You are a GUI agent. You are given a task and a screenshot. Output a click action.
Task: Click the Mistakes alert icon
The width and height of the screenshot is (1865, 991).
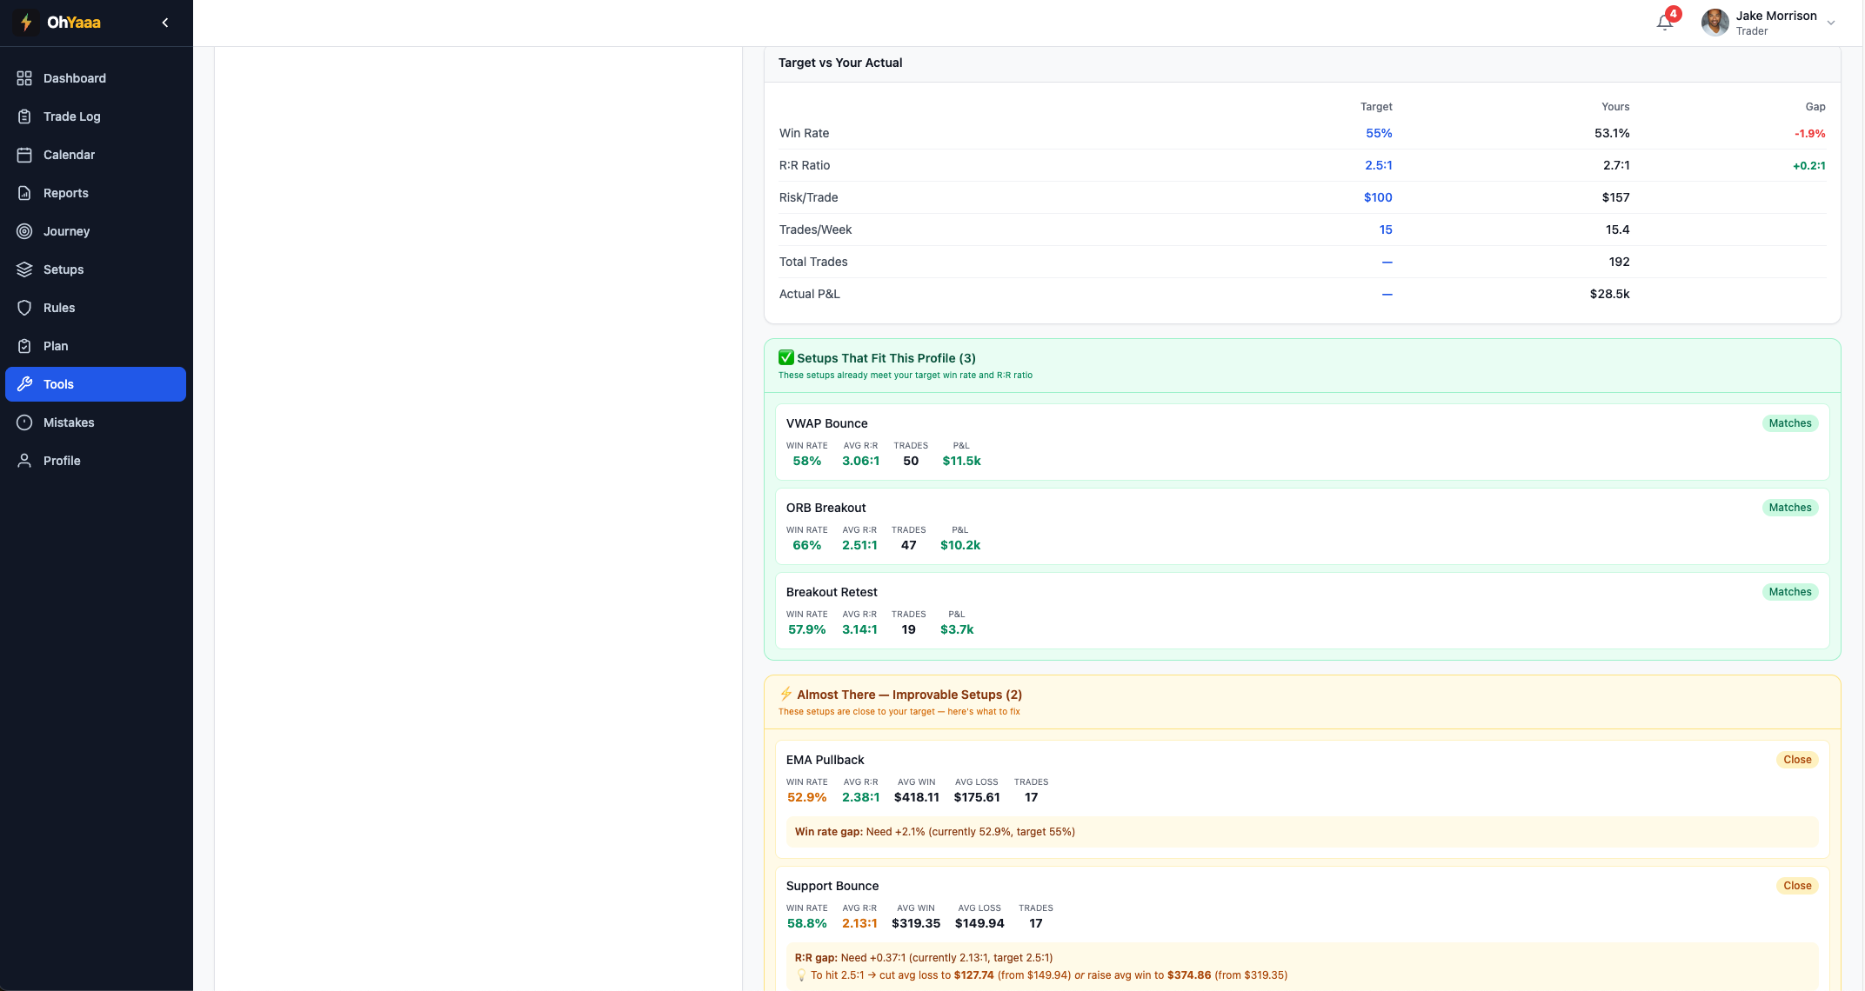pos(24,422)
